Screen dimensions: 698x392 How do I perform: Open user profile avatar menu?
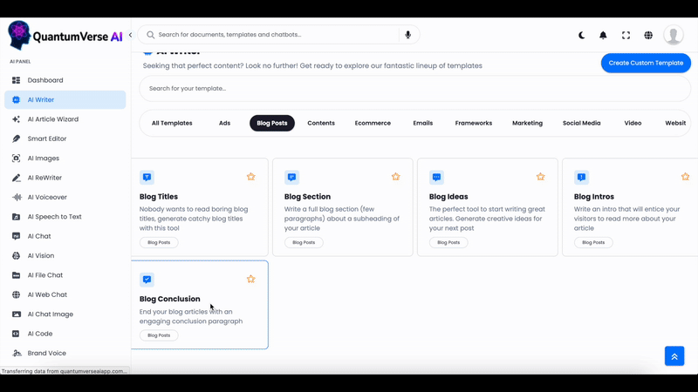[x=673, y=35]
